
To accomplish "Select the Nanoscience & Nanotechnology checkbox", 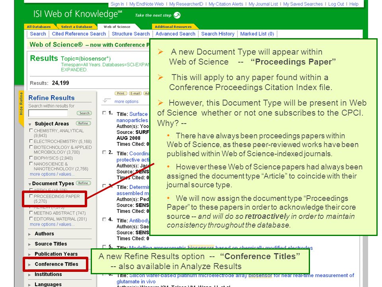I will pyautogui.click(x=31, y=163).
